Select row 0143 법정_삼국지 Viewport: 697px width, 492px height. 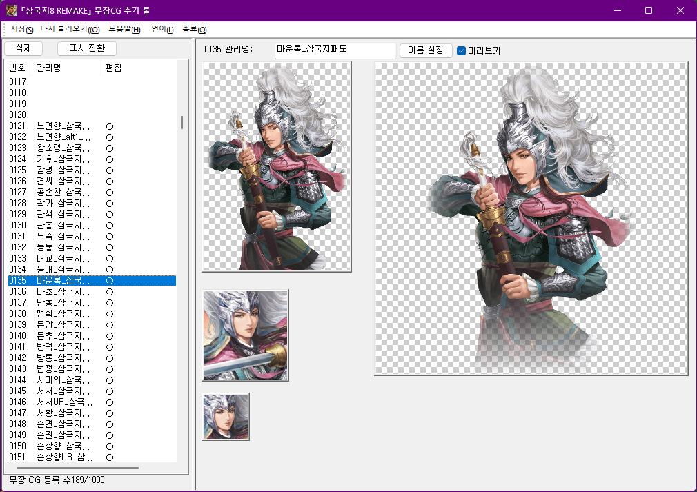(x=92, y=369)
